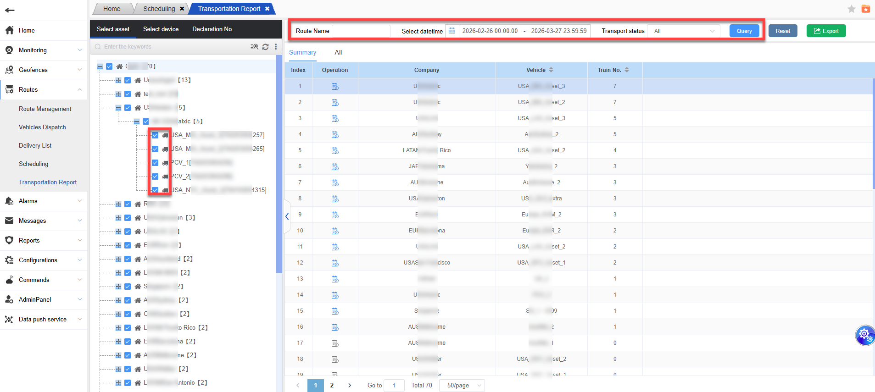Open the advanced search list icon

point(254,47)
